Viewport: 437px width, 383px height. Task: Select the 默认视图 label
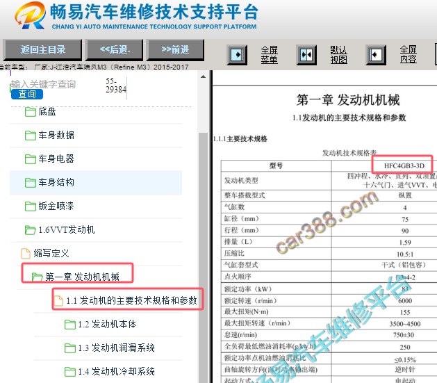point(338,55)
